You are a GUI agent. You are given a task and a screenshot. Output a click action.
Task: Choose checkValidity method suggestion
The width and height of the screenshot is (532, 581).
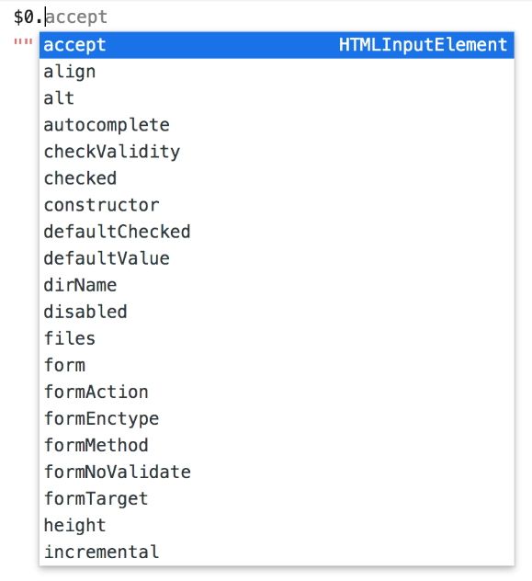(x=277, y=152)
